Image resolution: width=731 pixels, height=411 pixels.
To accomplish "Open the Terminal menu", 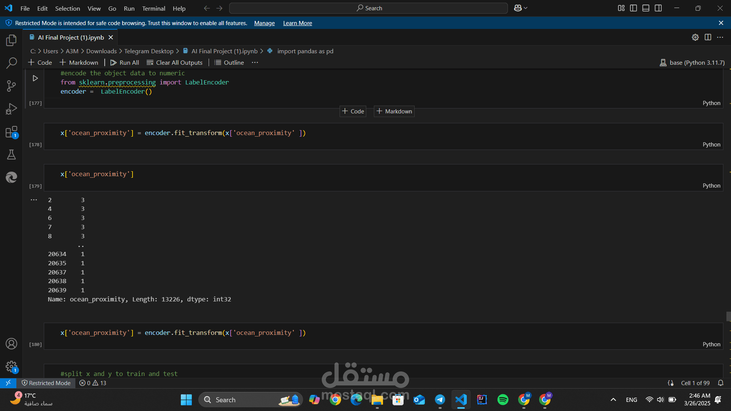I will point(153,8).
